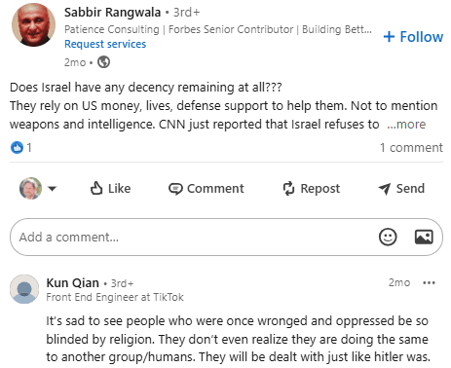451x368 pixels.
Task: Expand post text with ...more
Action: coord(406,124)
